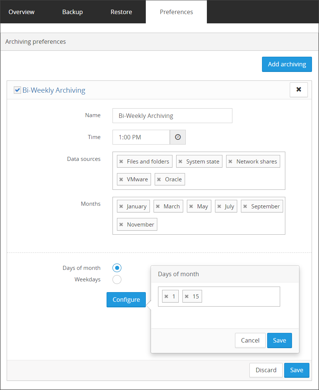This screenshot has width=319, height=390.
Task: Switch to the Backup tab
Action: pos(73,12)
